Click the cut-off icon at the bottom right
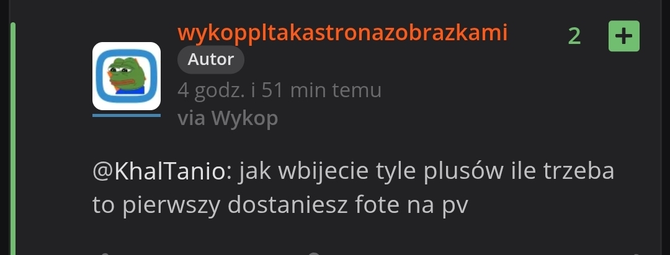The image size is (670, 255). [x=636, y=254]
